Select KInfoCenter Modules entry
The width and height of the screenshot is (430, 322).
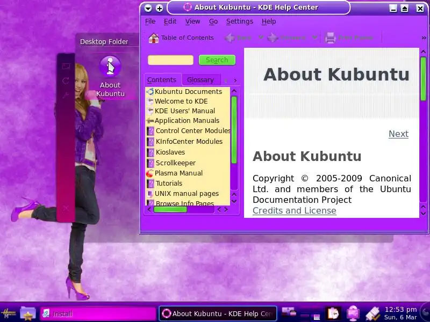189,141
